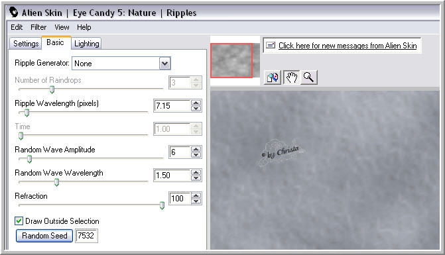Select the hand pan tool
Screen dimensions: 445x255
coord(291,77)
